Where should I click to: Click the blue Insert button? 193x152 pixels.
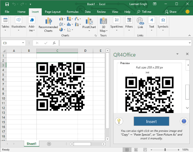point(151,121)
